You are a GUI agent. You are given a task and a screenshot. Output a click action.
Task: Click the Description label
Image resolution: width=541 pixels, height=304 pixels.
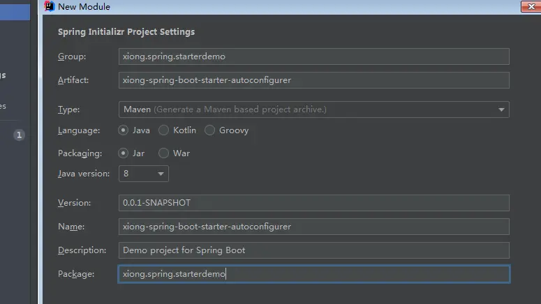(82, 250)
